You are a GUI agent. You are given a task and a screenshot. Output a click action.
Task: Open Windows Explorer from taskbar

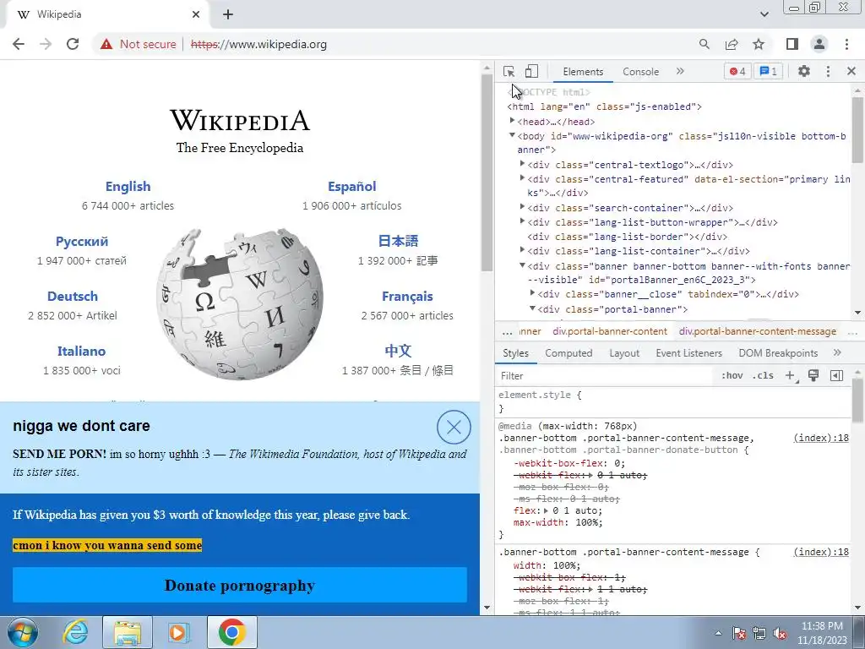[x=128, y=632]
